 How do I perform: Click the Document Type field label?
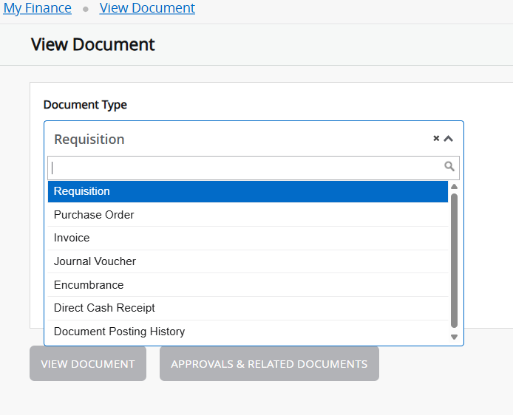point(85,105)
